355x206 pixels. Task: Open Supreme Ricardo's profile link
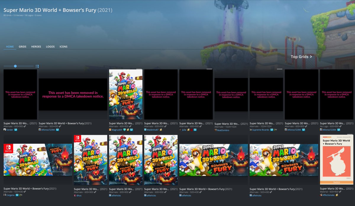260,130
